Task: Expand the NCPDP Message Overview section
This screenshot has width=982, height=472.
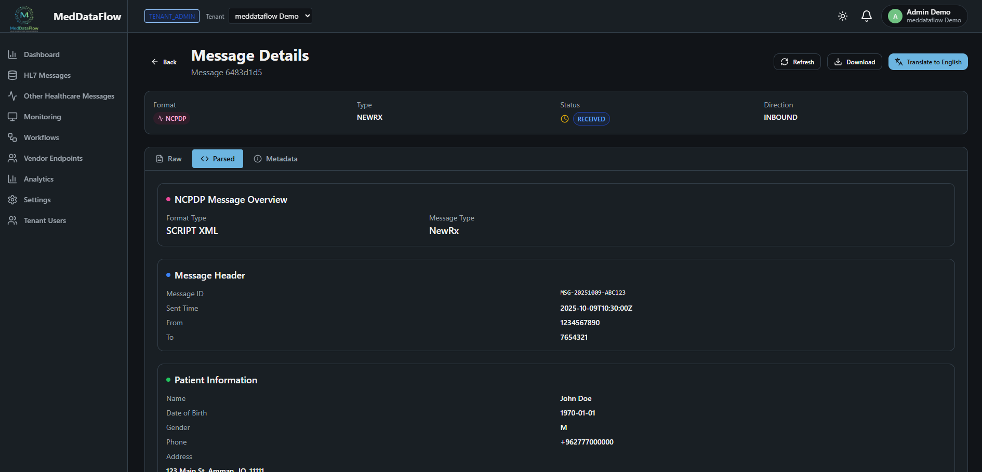Action: click(x=231, y=199)
